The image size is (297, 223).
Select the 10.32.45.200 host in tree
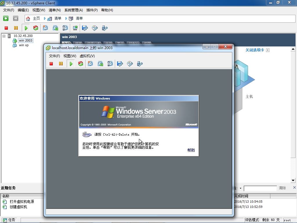(x=23, y=36)
